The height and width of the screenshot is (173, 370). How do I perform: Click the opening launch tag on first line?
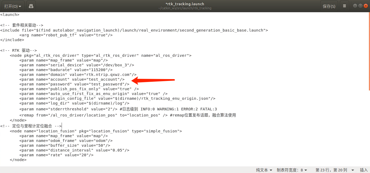pos(10,15)
